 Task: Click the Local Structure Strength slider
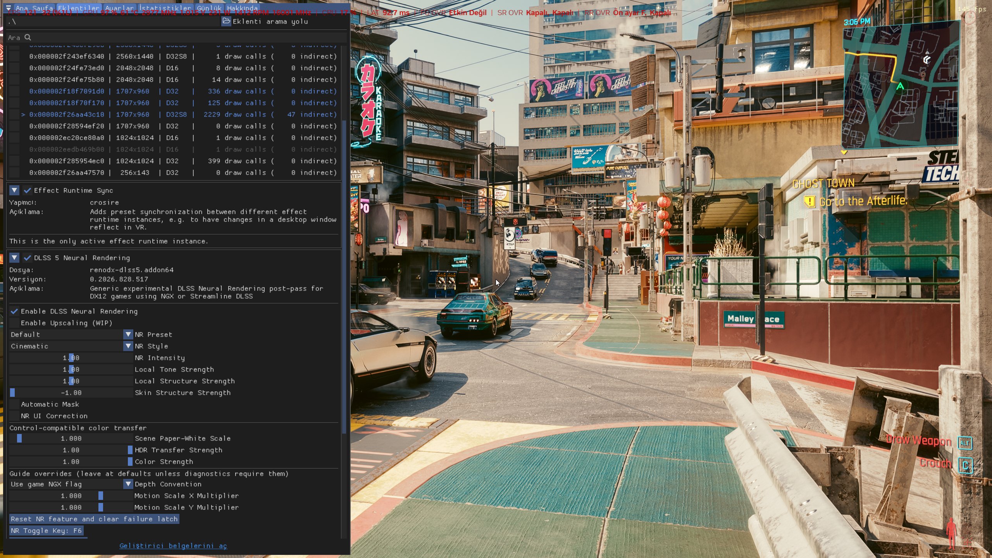click(x=71, y=381)
